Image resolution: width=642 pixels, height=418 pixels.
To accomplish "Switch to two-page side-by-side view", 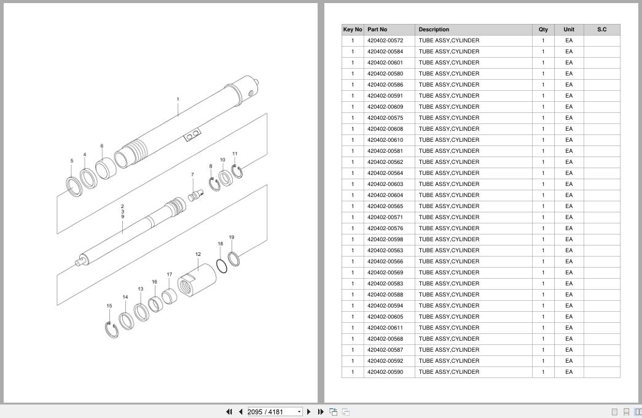I will pyautogui.click(x=638, y=412).
